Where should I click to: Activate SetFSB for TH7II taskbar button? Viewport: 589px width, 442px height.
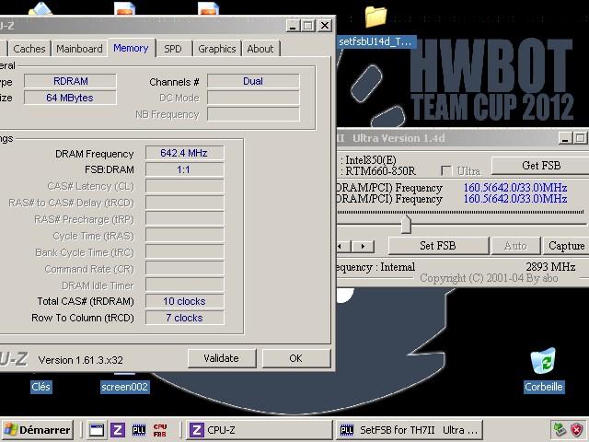409,430
